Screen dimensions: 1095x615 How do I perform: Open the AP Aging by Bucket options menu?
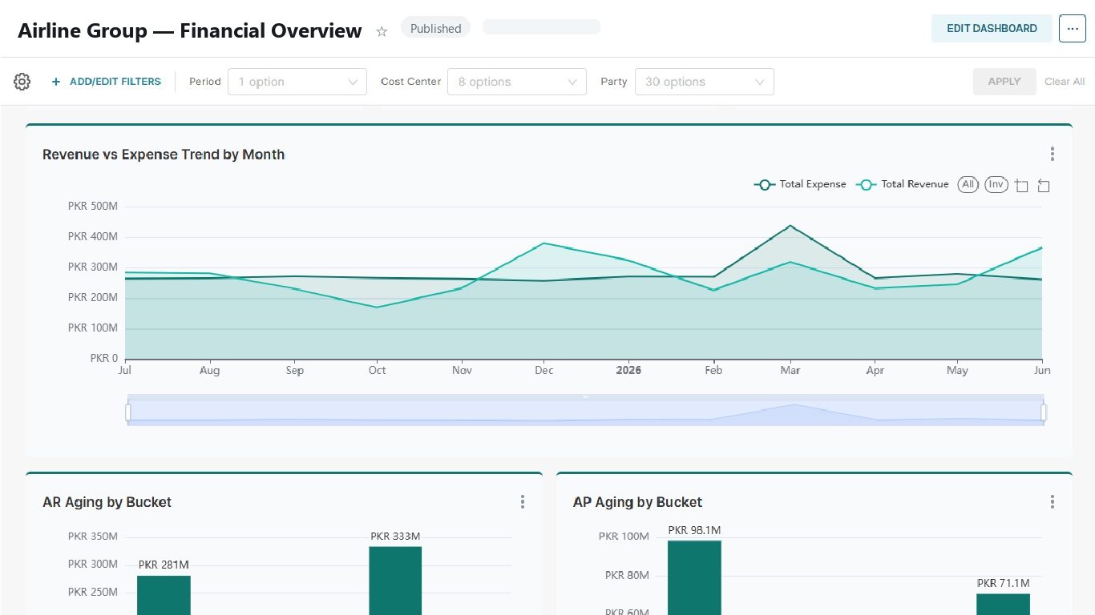(1052, 501)
